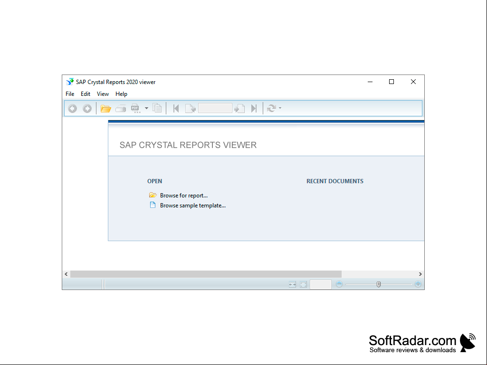Expand the export format dropdown arrow

[x=147, y=108]
